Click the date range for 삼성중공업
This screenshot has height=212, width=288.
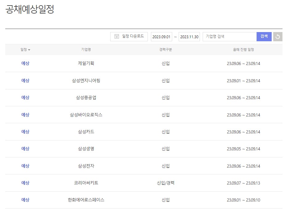[x=243, y=98]
